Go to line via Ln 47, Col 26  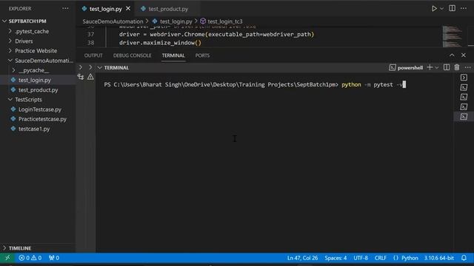point(302,258)
